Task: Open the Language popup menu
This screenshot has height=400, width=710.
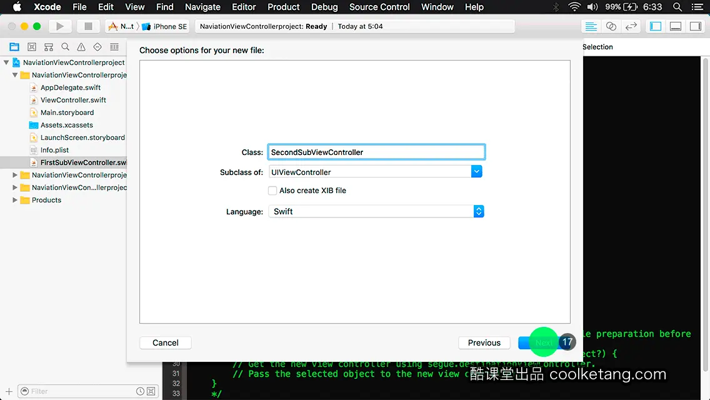Action: point(376,211)
